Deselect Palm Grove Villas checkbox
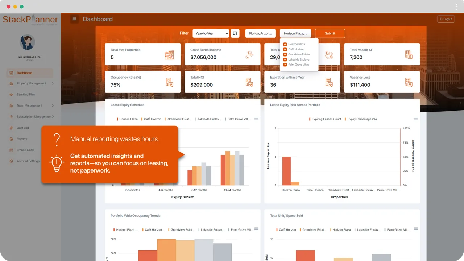464x261 pixels. (285, 65)
